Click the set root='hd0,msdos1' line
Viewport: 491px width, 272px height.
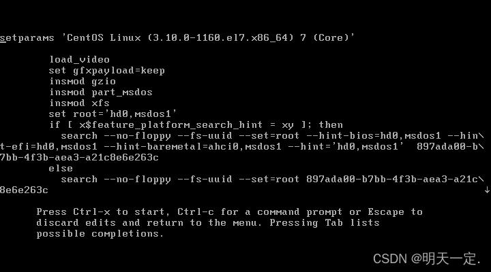tap(113, 114)
